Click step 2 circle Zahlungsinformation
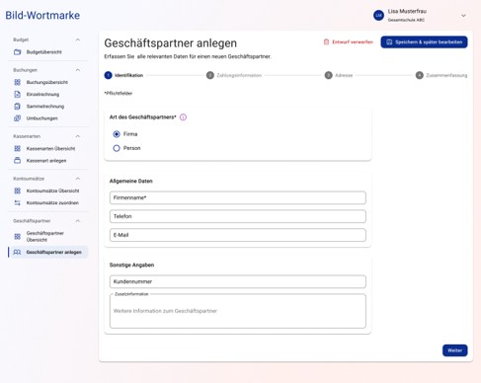481x383 pixels. click(210, 75)
